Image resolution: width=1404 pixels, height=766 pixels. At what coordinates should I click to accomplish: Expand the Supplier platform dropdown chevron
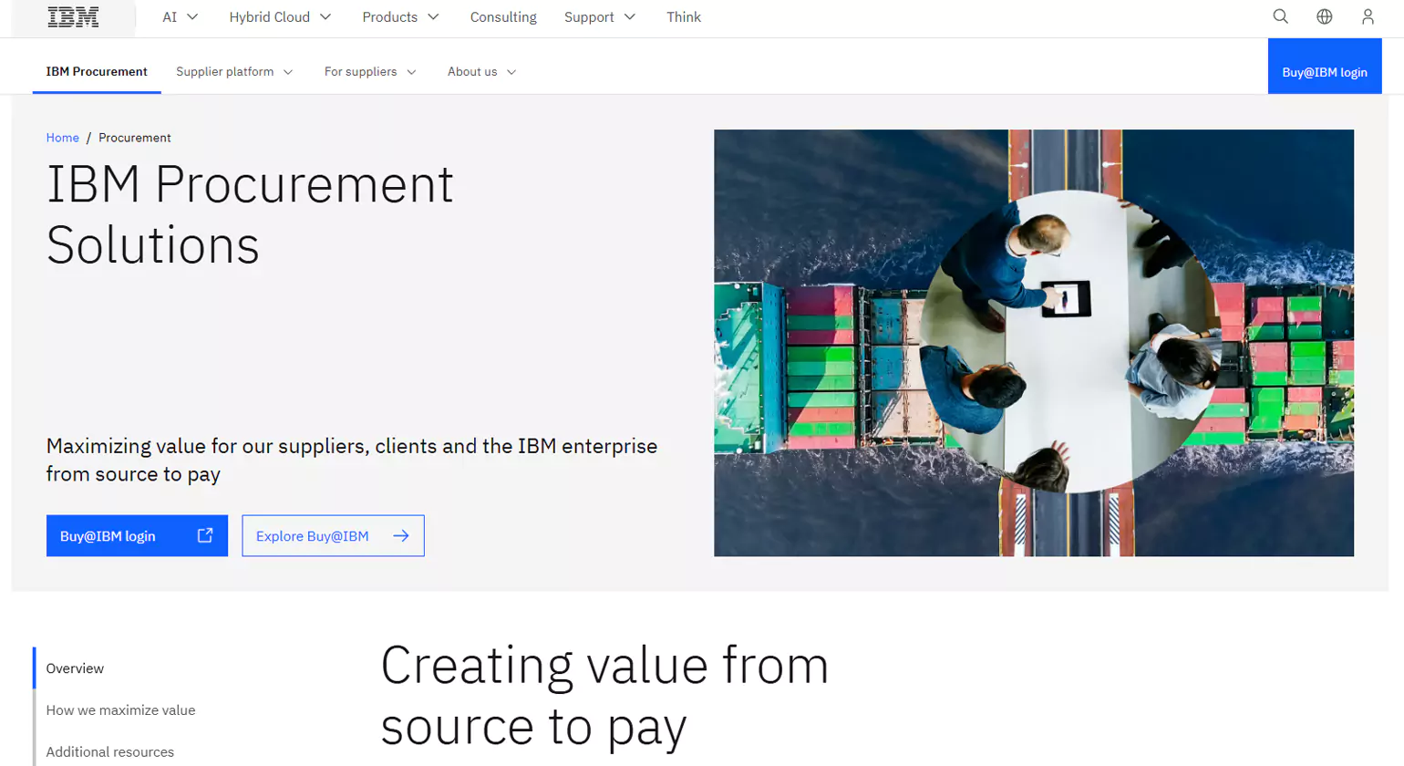pyautogui.click(x=288, y=72)
